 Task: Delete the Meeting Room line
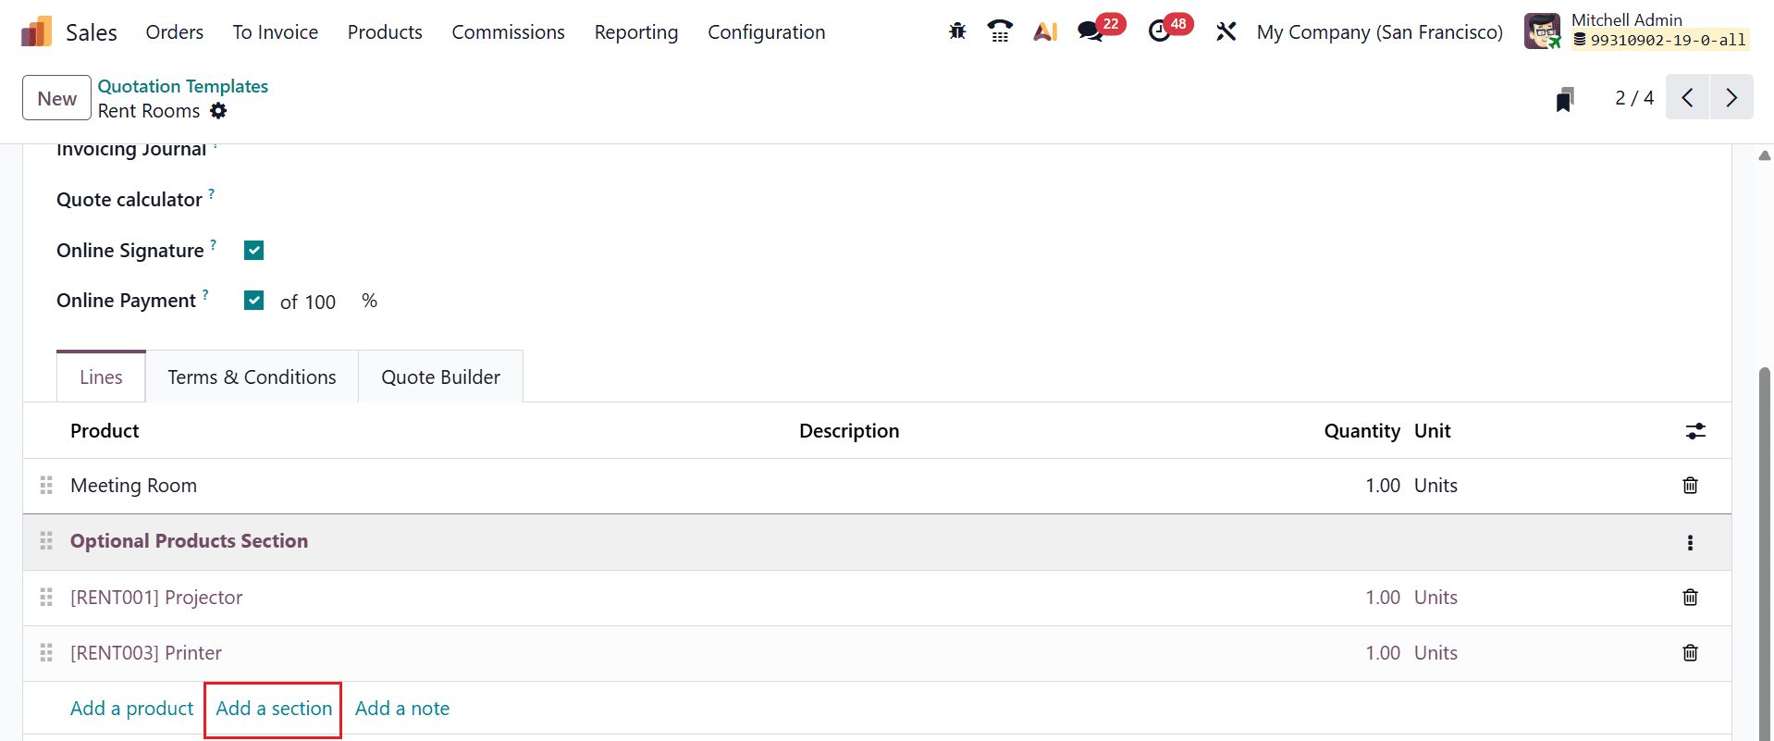pos(1690,485)
